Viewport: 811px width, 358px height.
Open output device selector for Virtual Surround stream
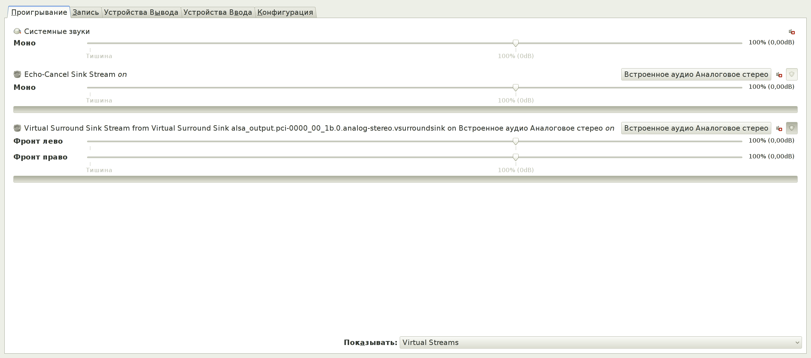pos(696,128)
